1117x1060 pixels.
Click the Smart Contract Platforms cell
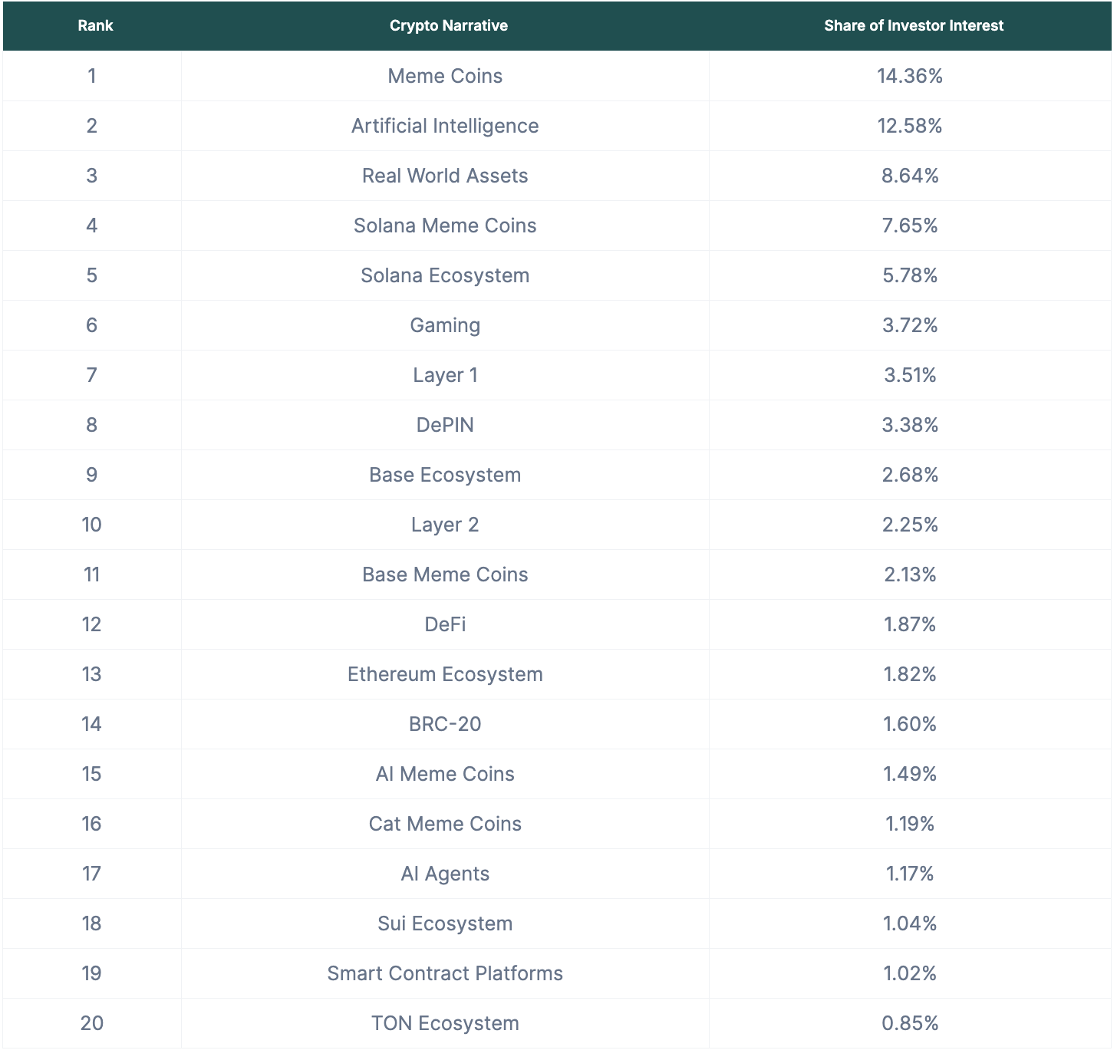pos(445,973)
